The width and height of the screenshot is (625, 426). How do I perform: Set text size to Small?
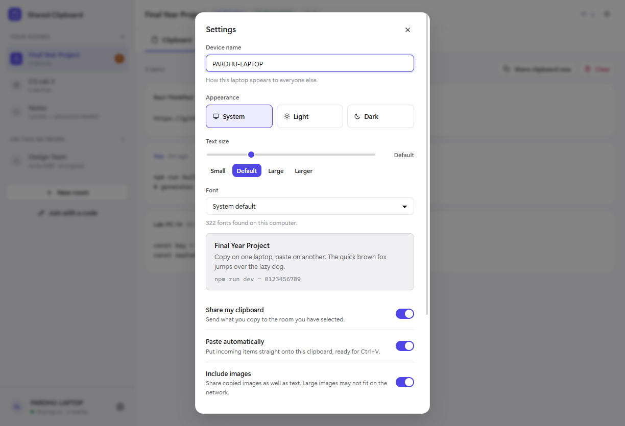(218, 171)
